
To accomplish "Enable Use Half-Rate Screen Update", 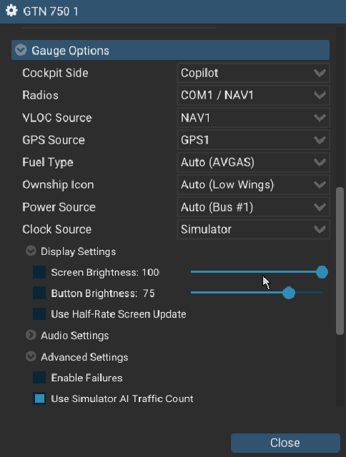I will tap(39, 314).
